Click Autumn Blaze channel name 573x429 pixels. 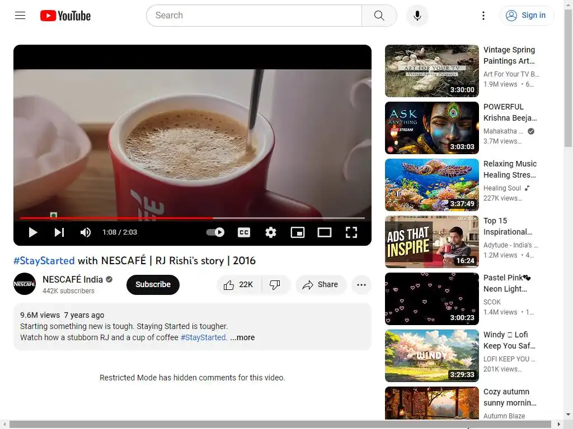(x=504, y=416)
